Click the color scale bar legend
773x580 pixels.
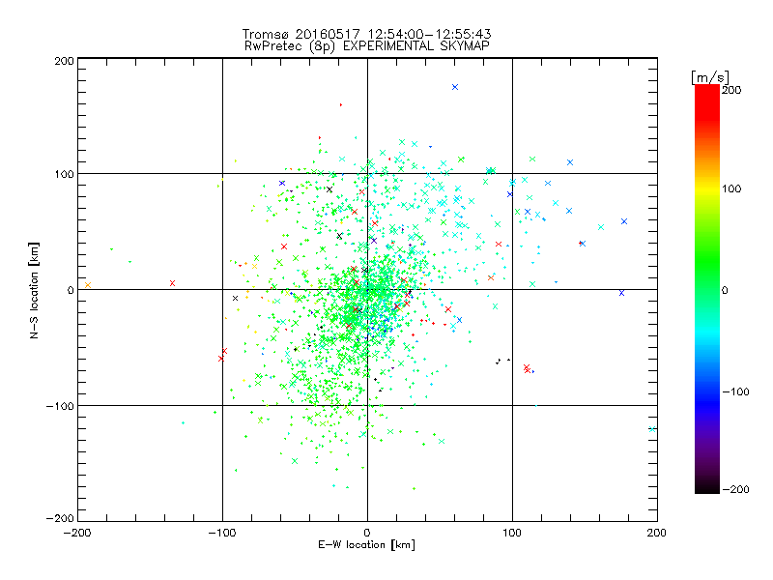coord(707,289)
